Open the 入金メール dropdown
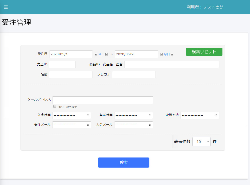 pyautogui.click(x=133, y=125)
